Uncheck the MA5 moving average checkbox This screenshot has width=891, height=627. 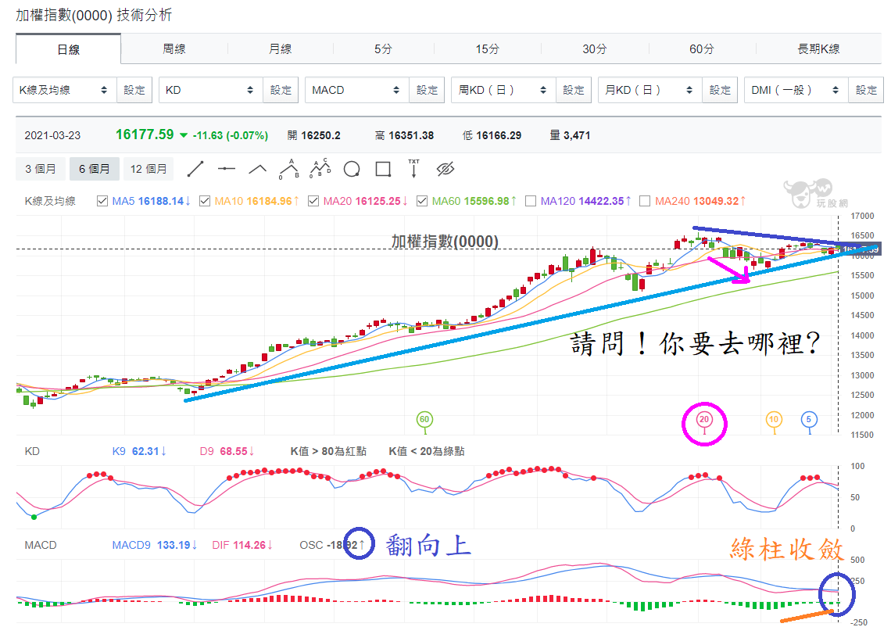[102, 201]
